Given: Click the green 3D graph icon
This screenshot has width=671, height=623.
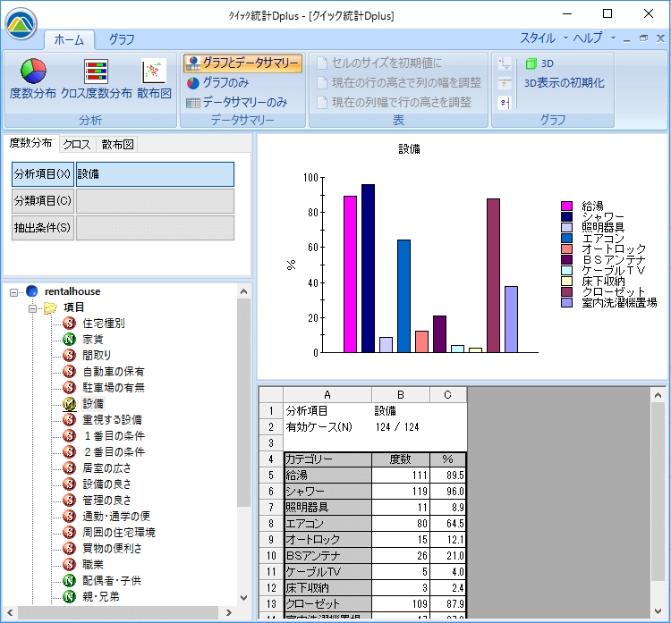Looking at the screenshot, I should point(531,63).
